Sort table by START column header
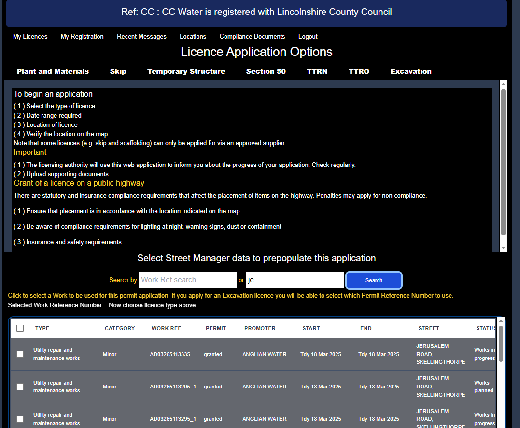Image resolution: width=520 pixels, height=428 pixels. (x=311, y=328)
